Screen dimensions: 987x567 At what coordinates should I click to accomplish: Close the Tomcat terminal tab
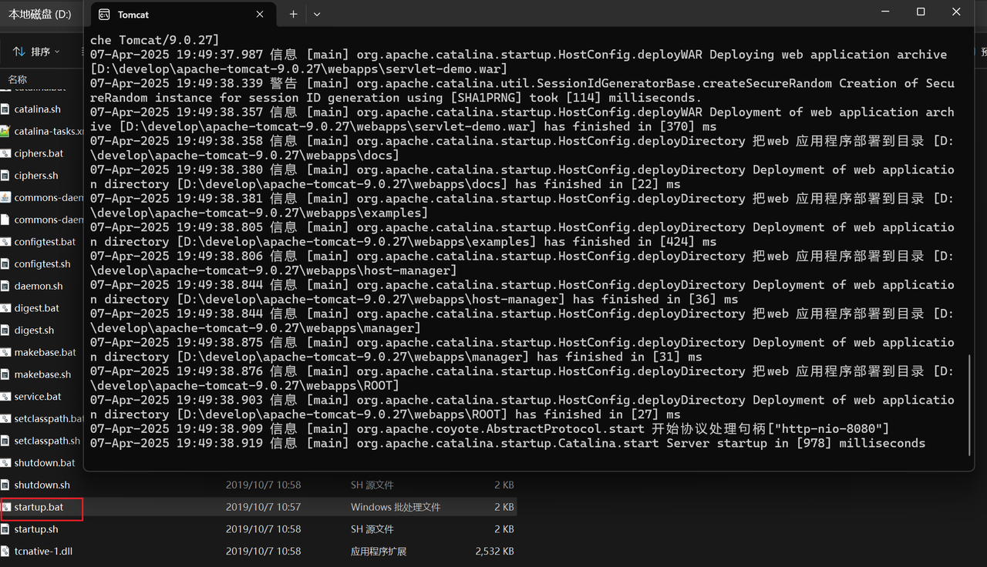coord(261,15)
